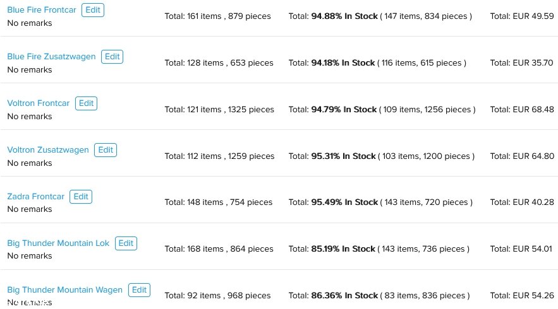Open the Blue Fire Zusatzwagen list

click(x=51, y=57)
